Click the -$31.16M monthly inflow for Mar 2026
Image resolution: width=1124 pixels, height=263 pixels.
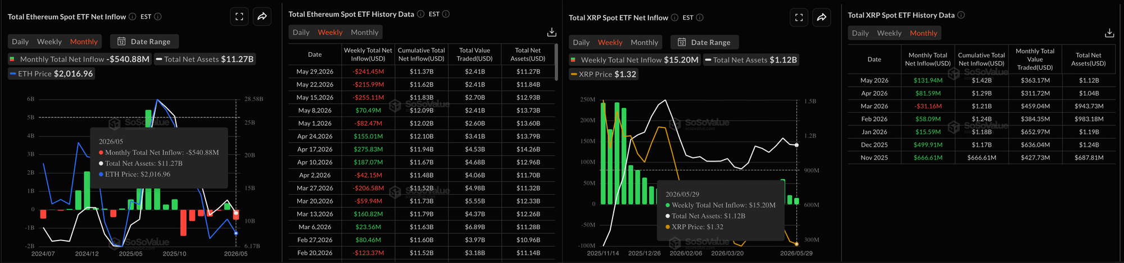pos(928,106)
